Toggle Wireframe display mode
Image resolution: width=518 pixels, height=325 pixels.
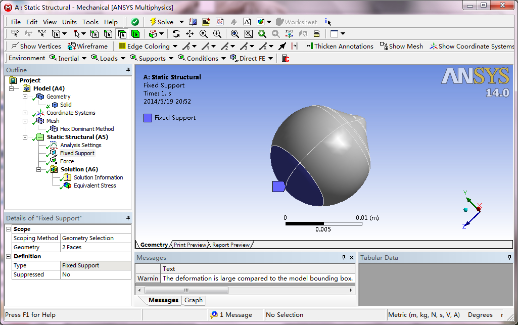point(87,46)
